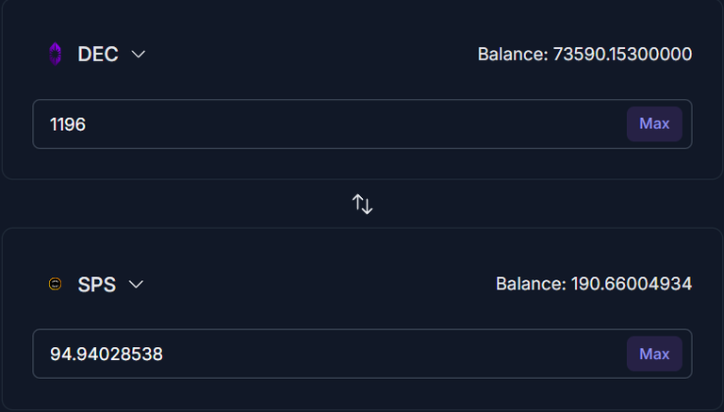The height and width of the screenshot is (412, 724).
Task: Open the DEC token selector label
Action: tap(98, 54)
